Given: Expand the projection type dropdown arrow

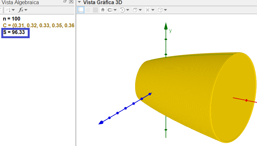Looking at the screenshot, I should [x=165, y=10].
